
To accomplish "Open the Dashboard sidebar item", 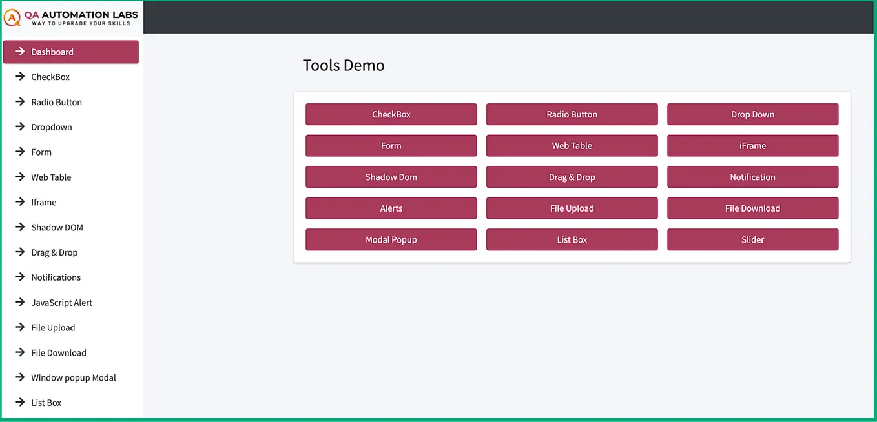I will click(x=52, y=52).
